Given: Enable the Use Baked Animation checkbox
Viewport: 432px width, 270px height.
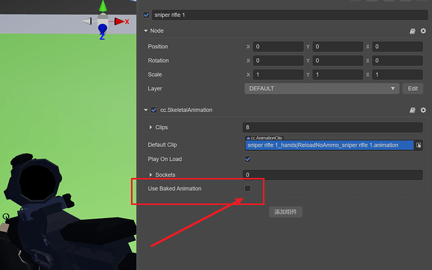Looking at the screenshot, I should click(x=247, y=189).
